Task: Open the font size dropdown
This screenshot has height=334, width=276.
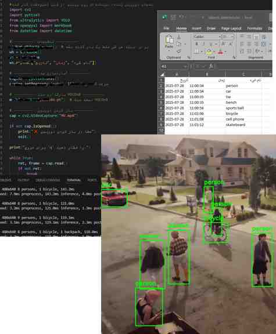Action: tap(228, 37)
